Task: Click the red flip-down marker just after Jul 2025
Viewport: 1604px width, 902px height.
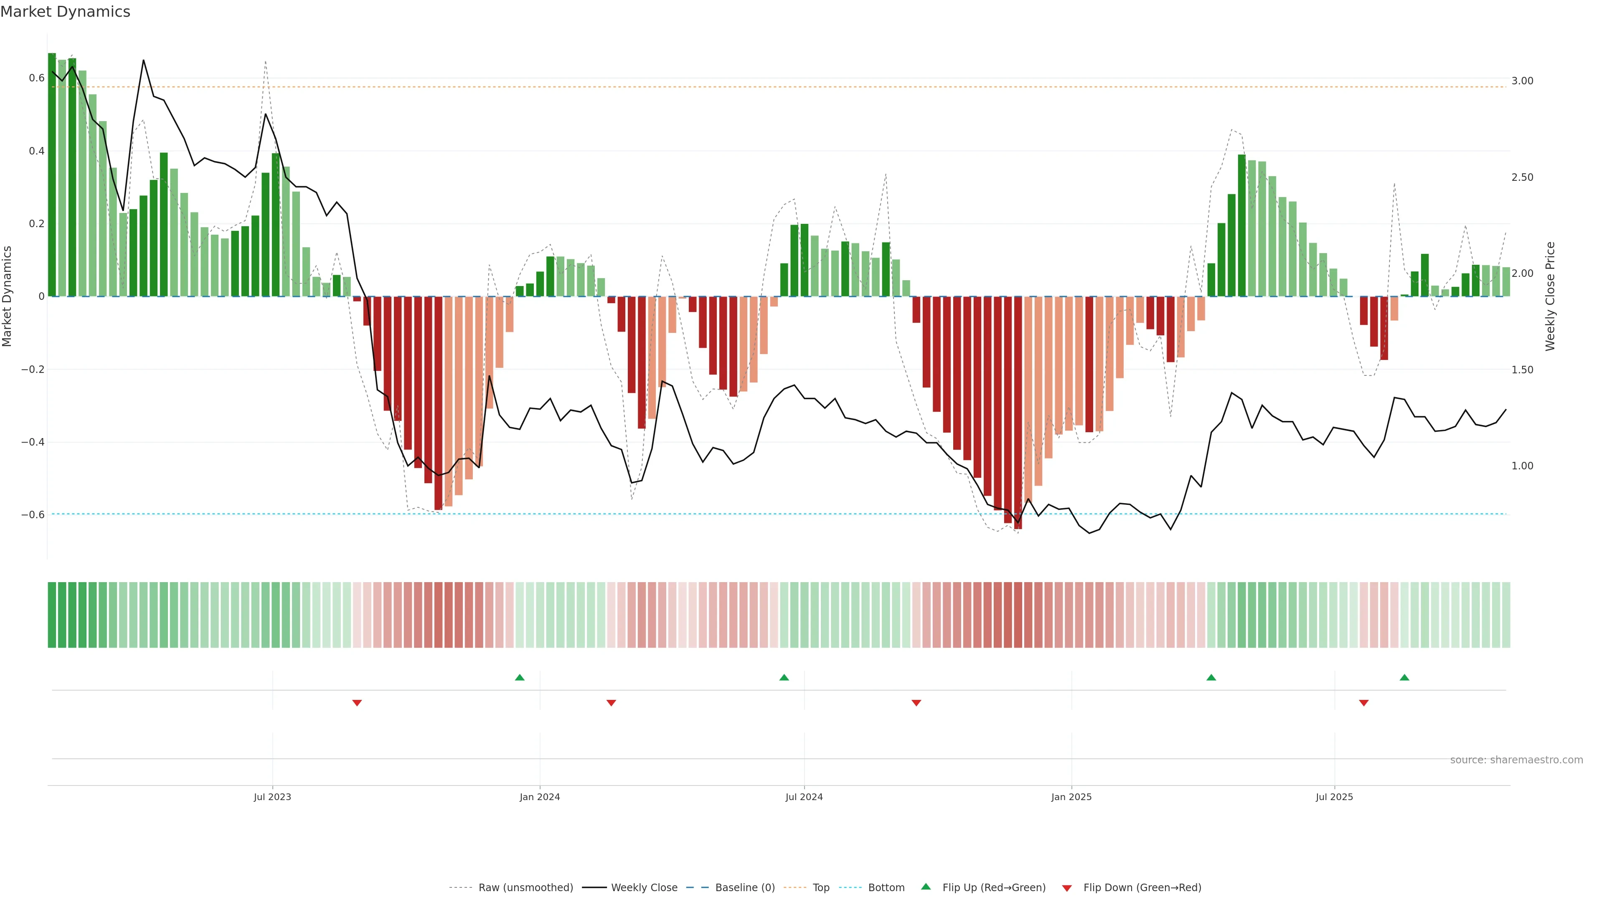Action: 1364,703
